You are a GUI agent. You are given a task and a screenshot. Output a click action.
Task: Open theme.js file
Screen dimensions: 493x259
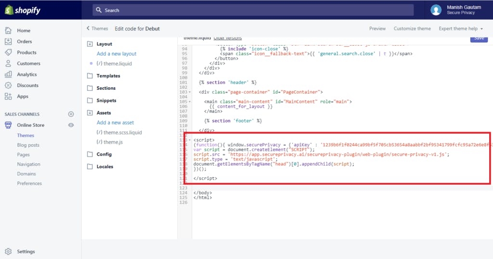[x=110, y=142]
